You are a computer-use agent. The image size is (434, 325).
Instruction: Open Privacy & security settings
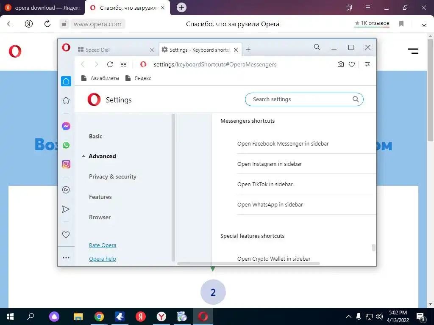tap(113, 177)
